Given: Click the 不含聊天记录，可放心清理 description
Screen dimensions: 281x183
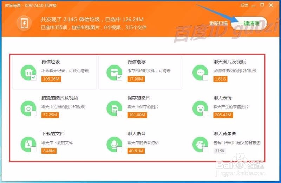Looking at the screenshot, I should click(x=65, y=71).
